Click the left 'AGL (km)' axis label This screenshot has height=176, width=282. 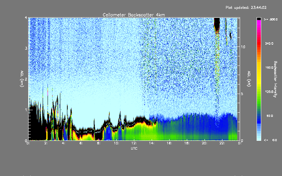(x=22, y=78)
